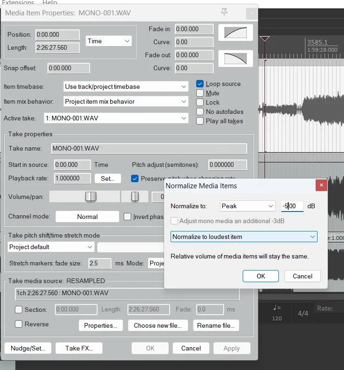Enable the Invert phase checkbox
The image size is (344, 370).
[x=127, y=217]
